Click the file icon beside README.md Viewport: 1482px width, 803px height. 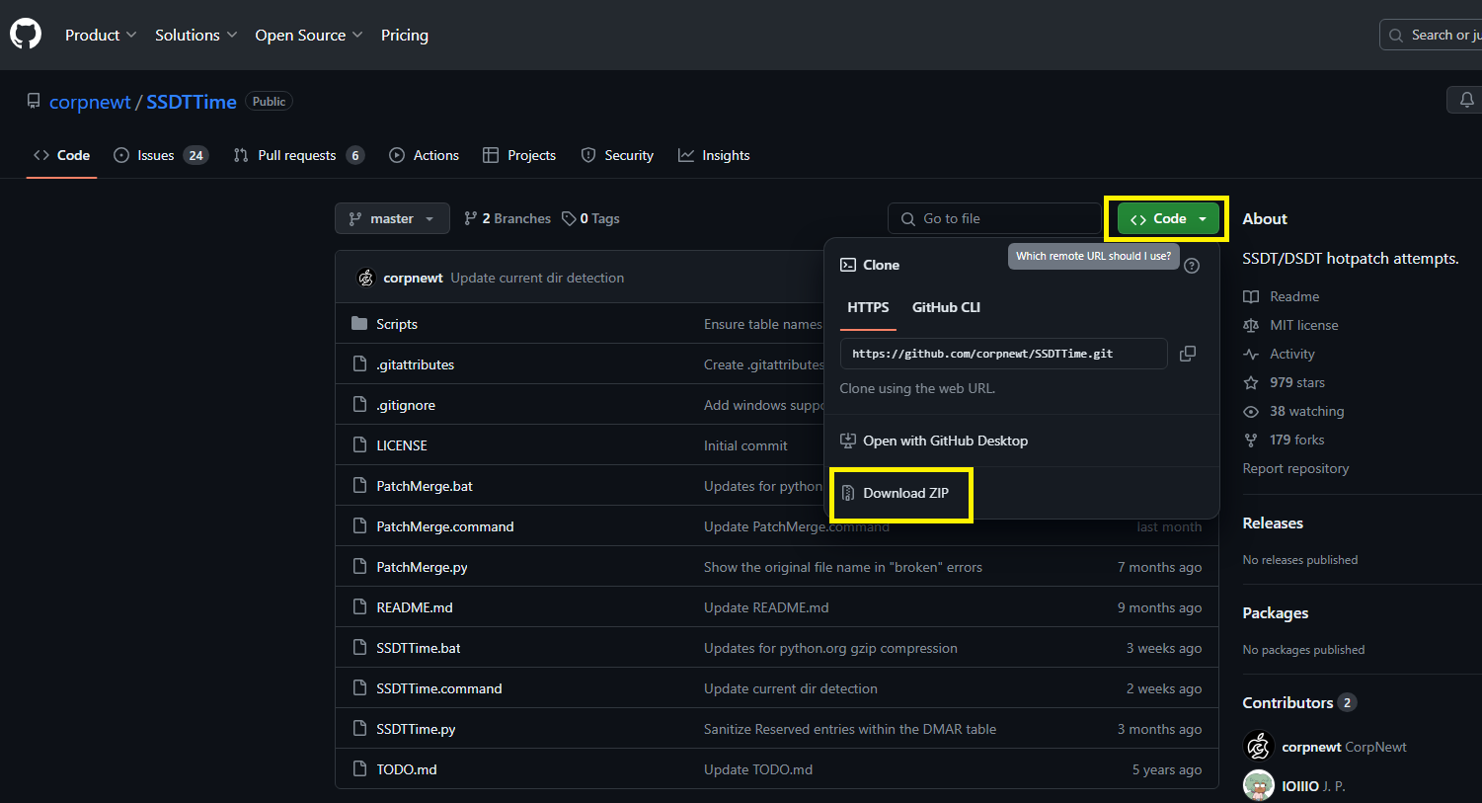tap(359, 607)
